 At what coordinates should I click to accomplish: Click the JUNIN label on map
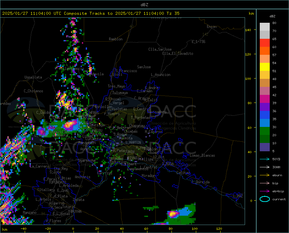[130, 152]
